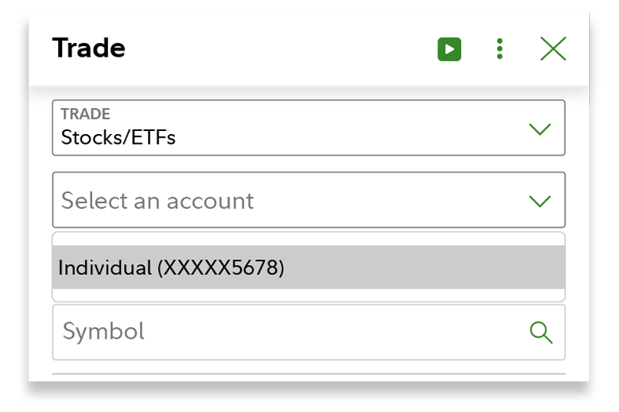Click empty header space beside Trade title
619x412 pixels.
276,50
